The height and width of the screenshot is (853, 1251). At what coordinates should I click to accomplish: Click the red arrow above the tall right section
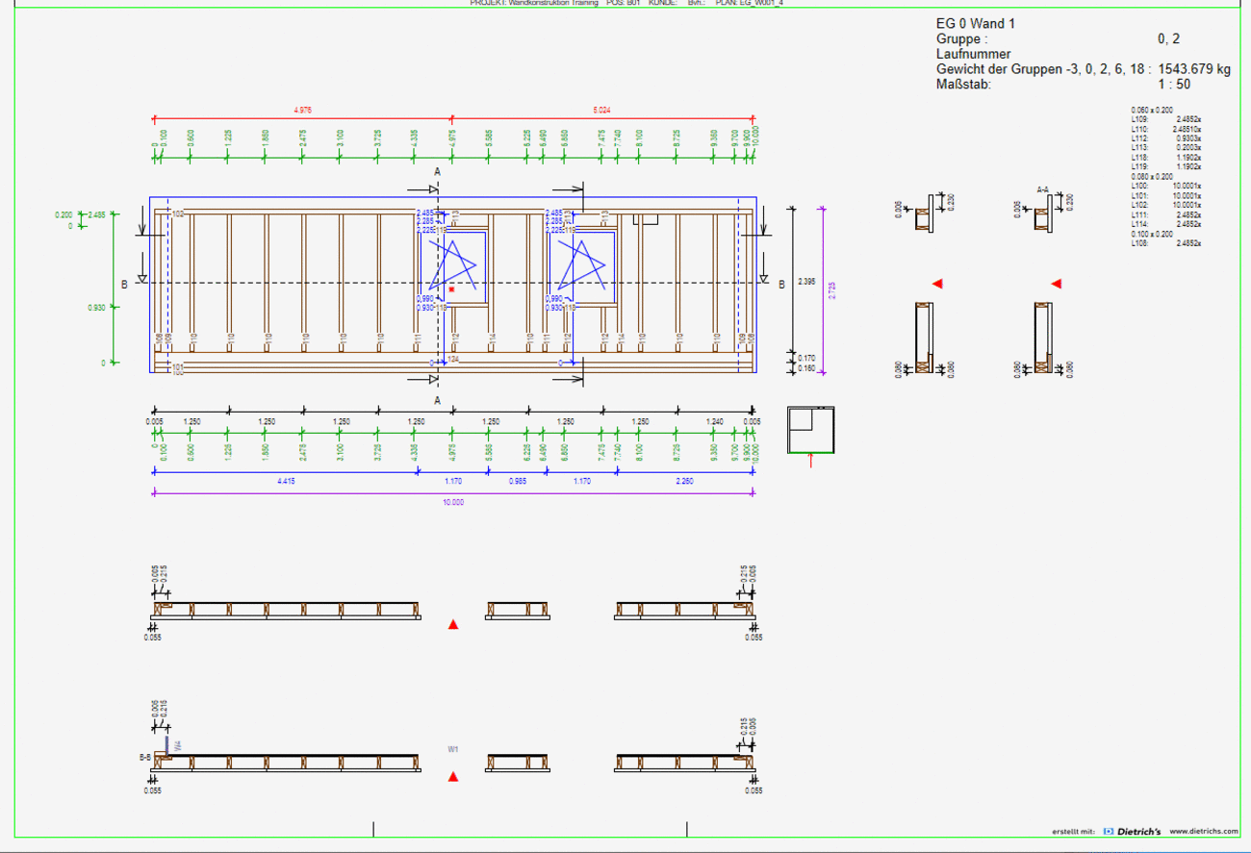(x=1057, y=284)
